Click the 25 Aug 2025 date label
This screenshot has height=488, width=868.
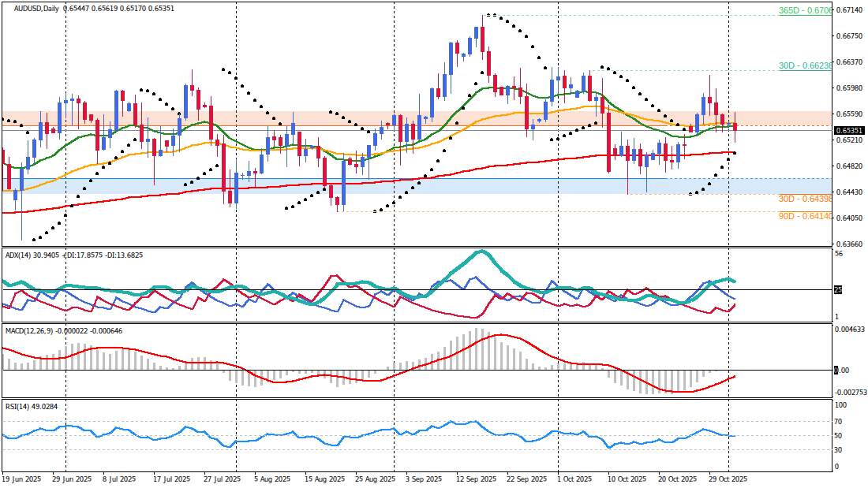[x=375, y=479]
